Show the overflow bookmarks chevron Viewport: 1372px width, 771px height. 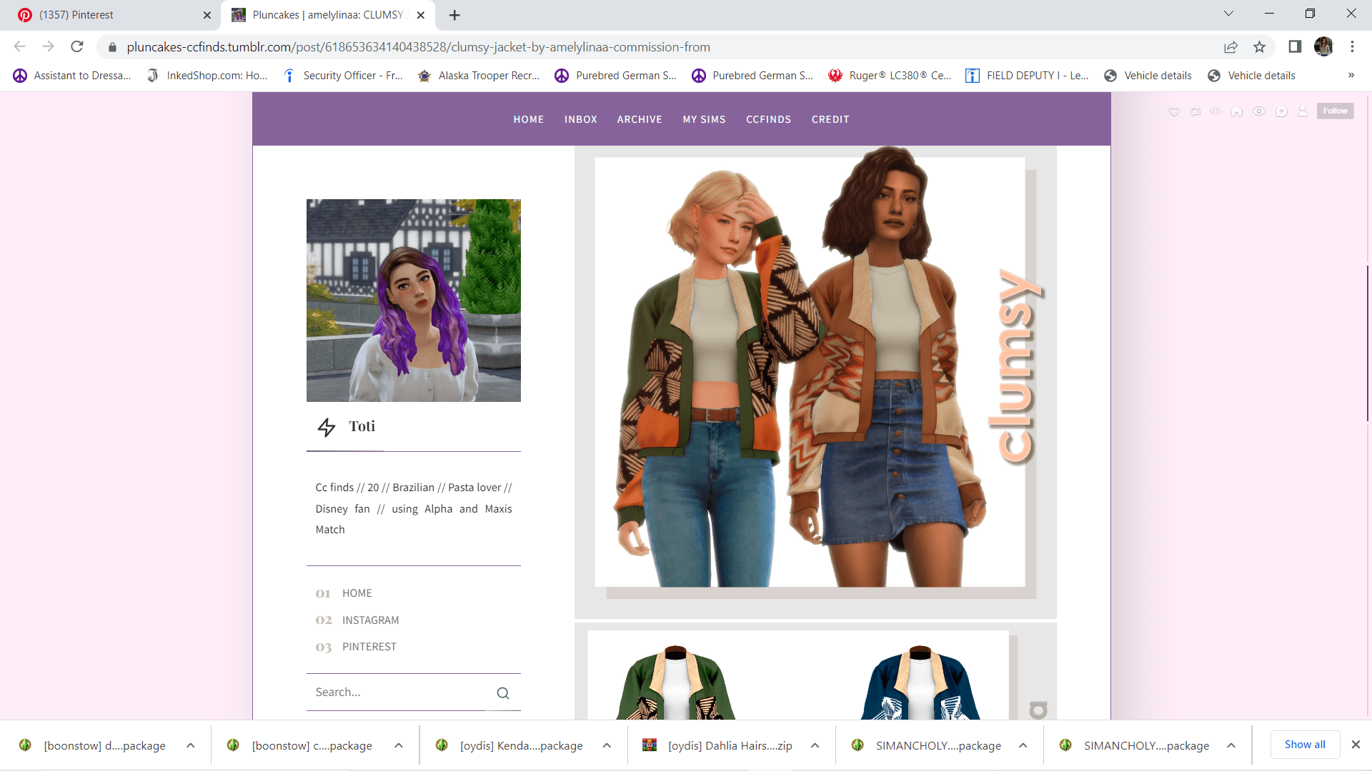tap(1351, 76)
